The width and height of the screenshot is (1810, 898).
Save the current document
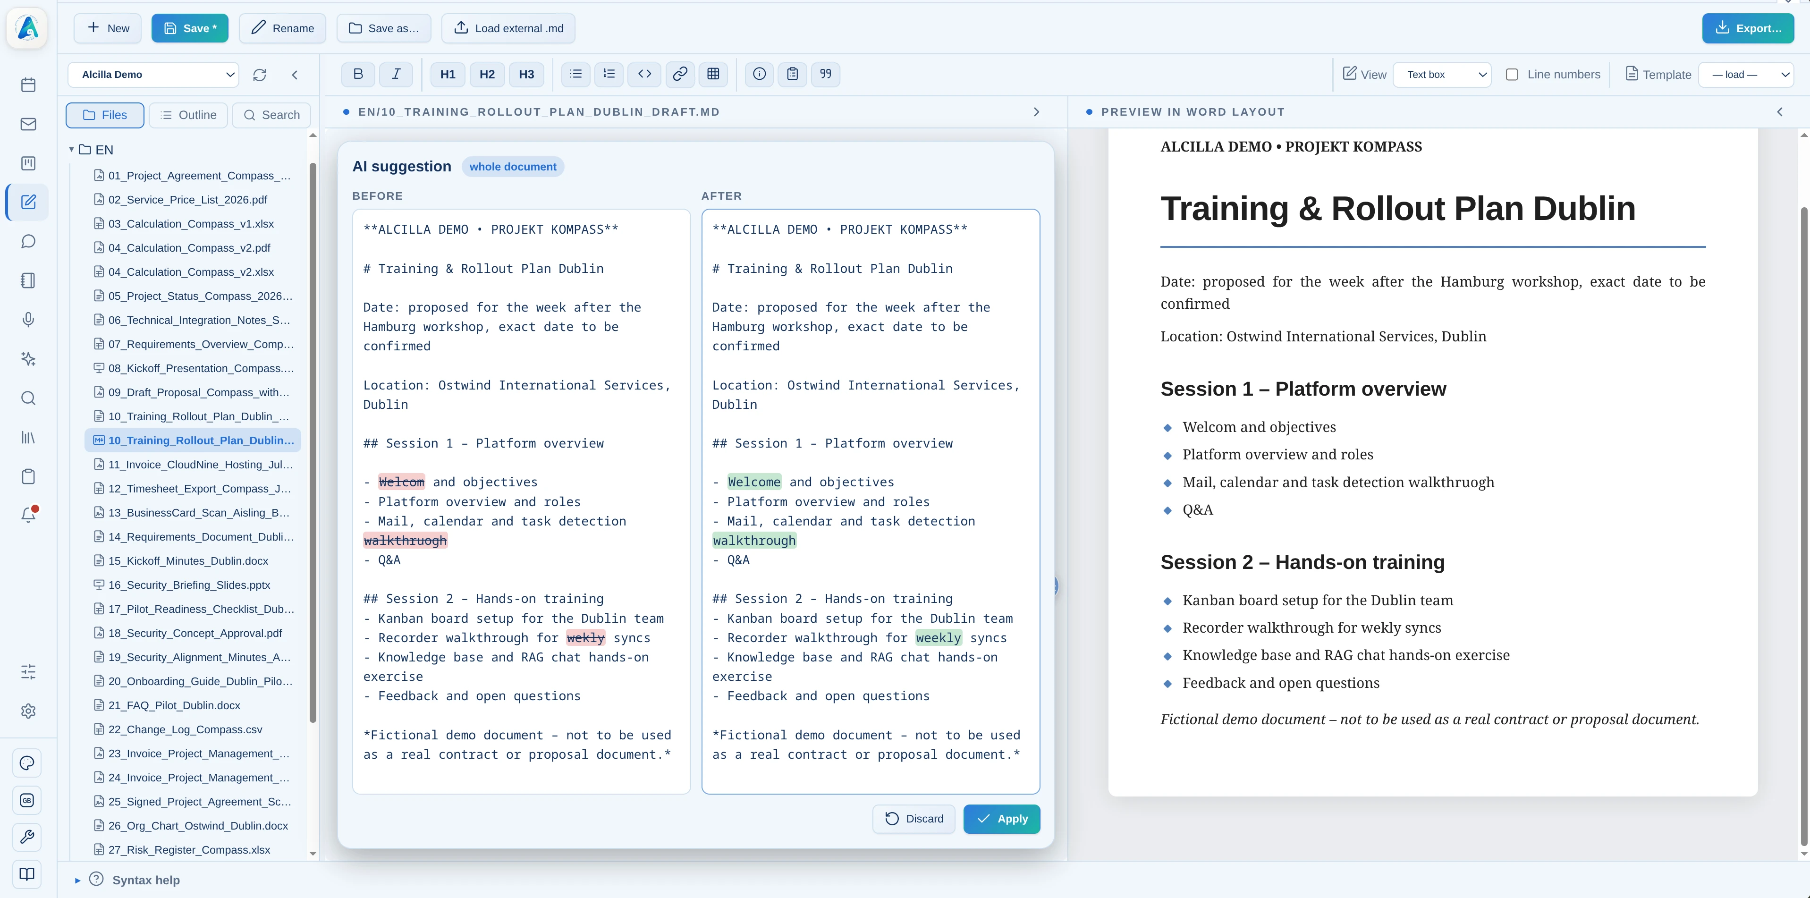click(190, 28)
